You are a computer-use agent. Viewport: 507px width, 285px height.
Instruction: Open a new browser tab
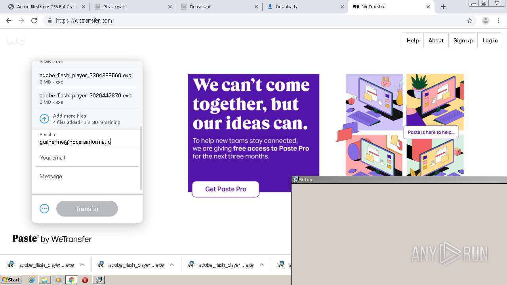tap(443, 7)
